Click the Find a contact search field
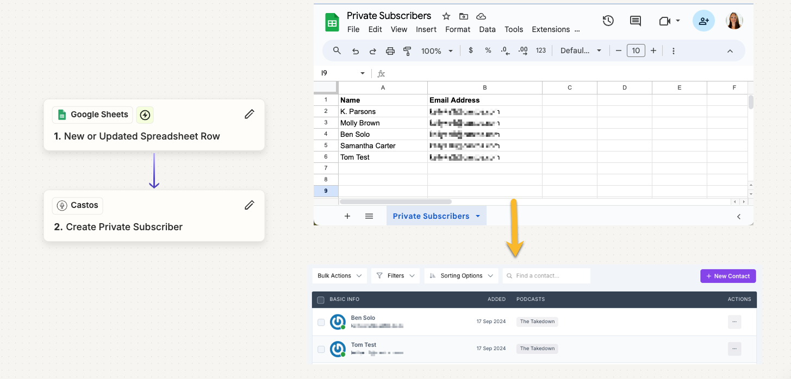791x379 pixels. (x=546, y=276)
